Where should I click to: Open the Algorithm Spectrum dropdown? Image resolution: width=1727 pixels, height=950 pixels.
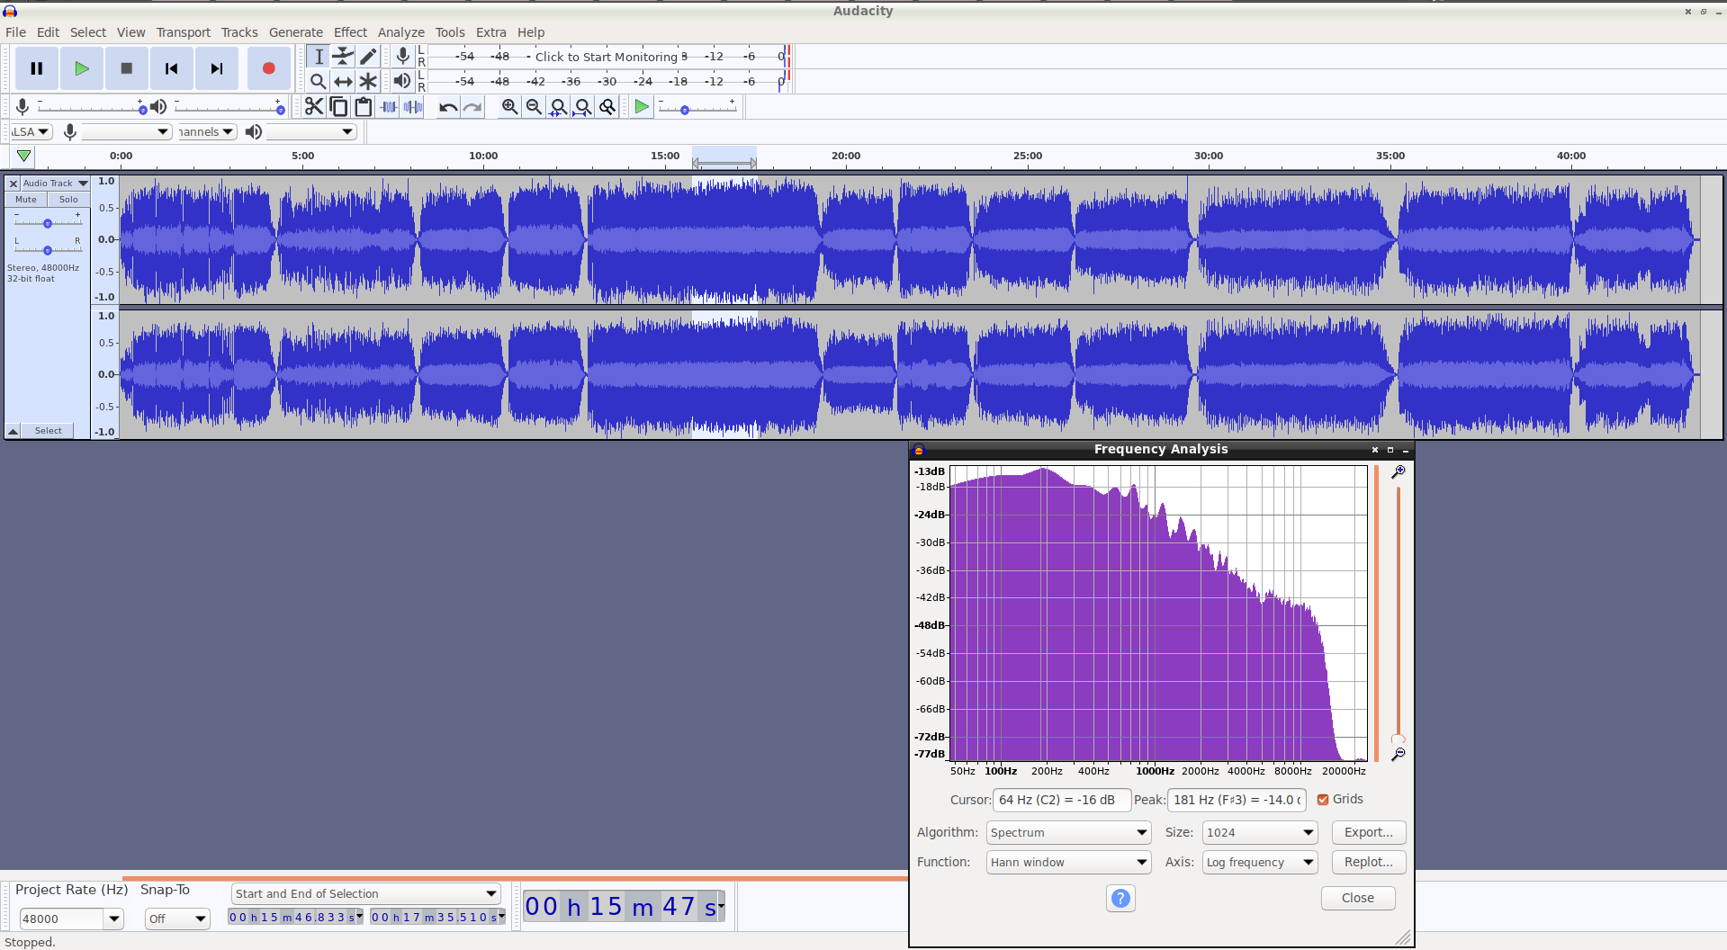(x=1068, y=832)
